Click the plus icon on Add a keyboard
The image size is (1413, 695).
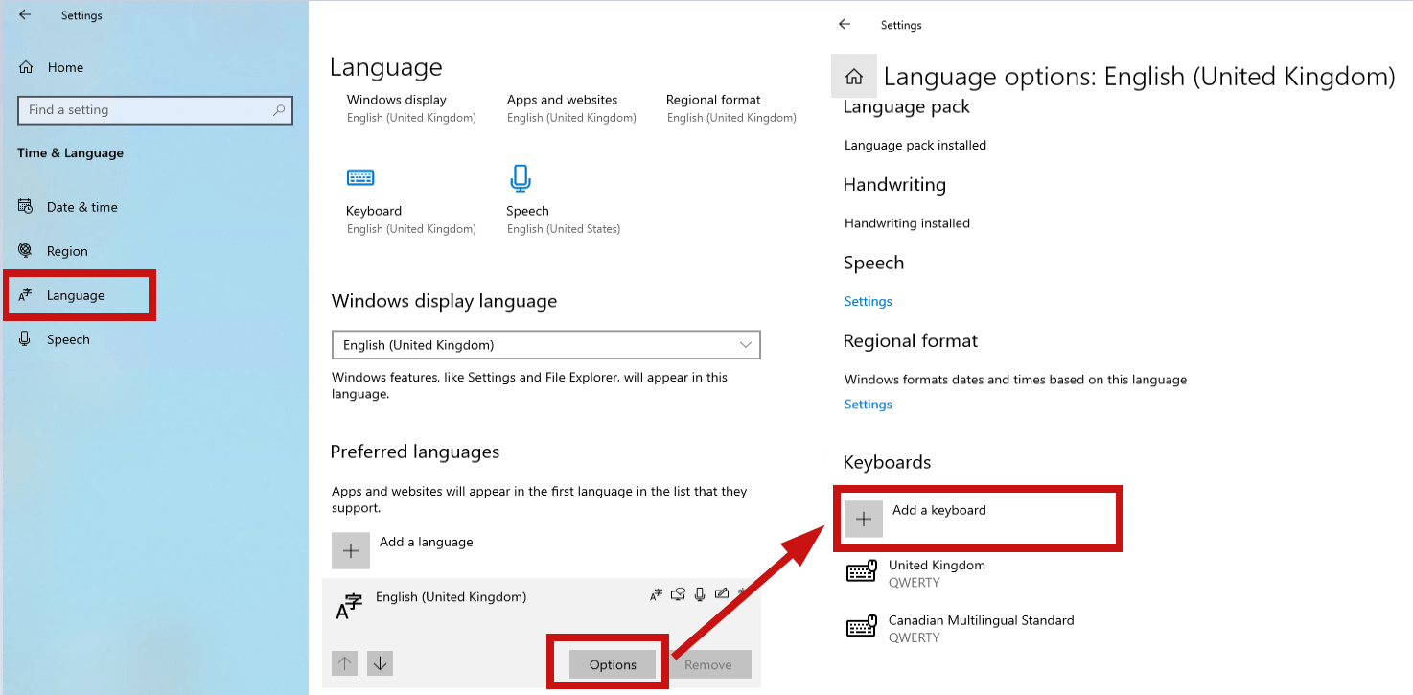863,518
